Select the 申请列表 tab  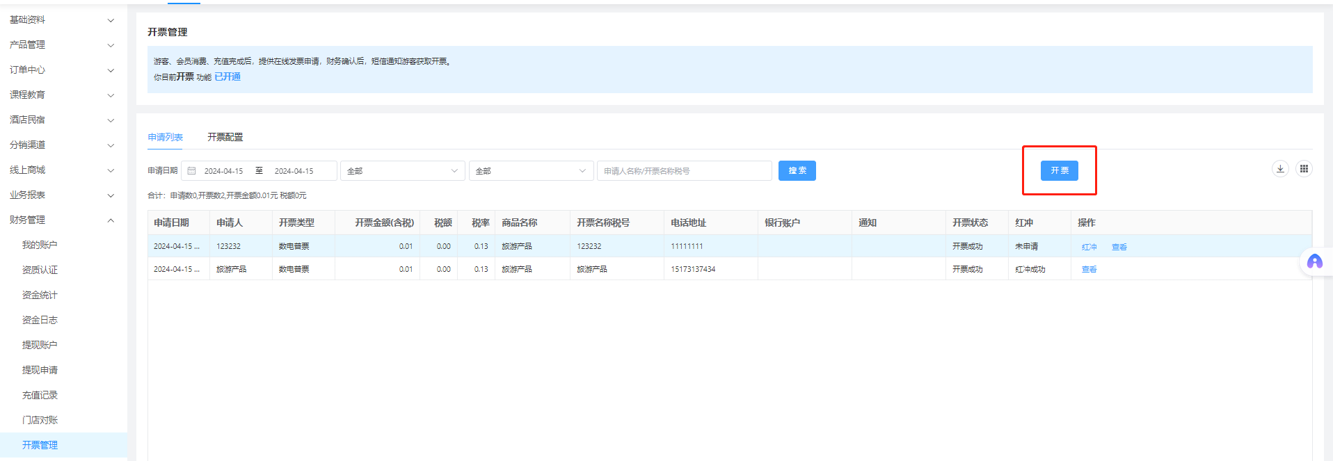click(x=165, y=138)
